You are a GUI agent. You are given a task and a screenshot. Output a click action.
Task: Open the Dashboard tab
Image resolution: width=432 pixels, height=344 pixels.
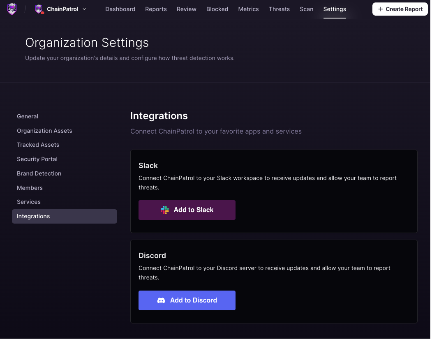coord(120,9)
